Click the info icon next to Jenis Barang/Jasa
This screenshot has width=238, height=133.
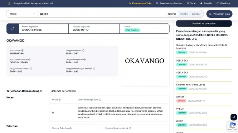(x=100, y=100)
